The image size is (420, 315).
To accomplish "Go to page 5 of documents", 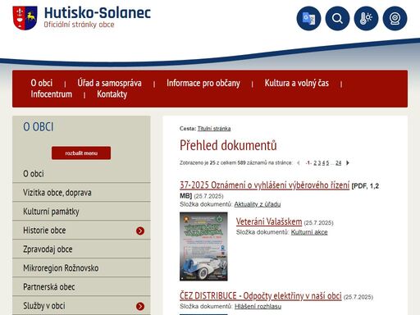I will (327, 163).
